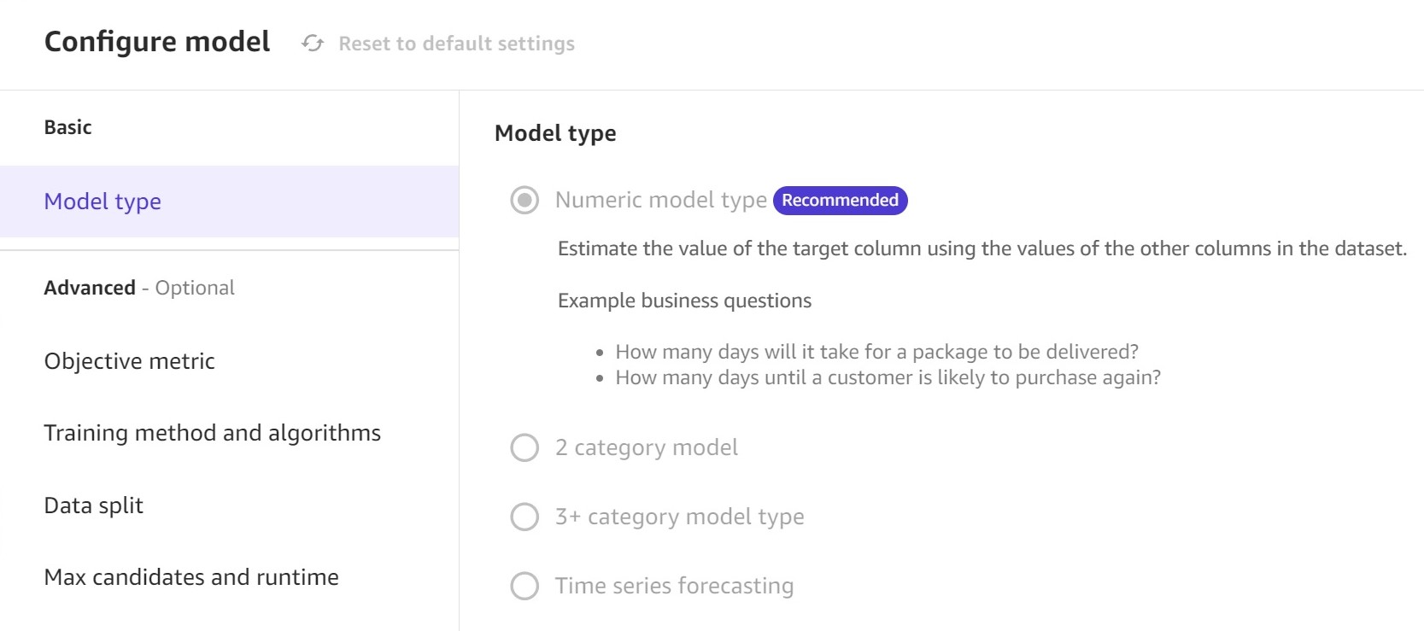Open Max candidates and runtime settings
Screen dimensions: 1424x631
192,577
